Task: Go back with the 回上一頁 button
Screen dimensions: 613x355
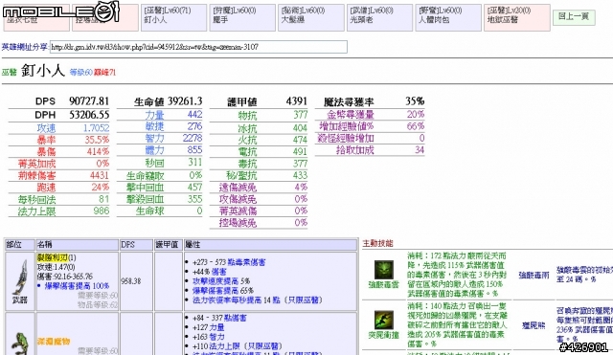Action: 574,17
